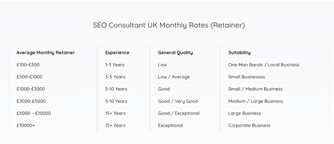Click the table title about SEO Consultant rates
334x144 pixels.
click(x=169, y=25)
